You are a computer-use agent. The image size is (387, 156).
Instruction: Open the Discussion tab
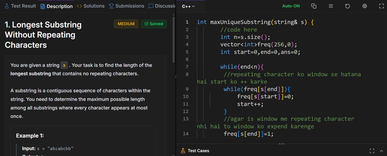162,6
